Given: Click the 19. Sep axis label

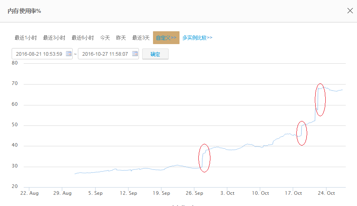Looking at the screenshot, I should tap(161, 193).
